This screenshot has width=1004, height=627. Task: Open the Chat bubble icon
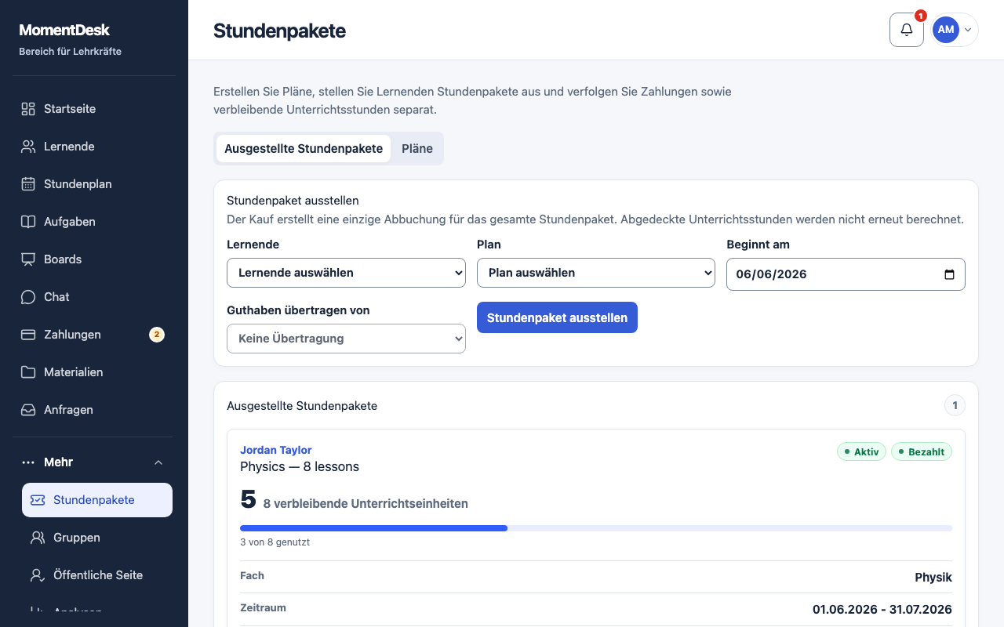(28, 297)
